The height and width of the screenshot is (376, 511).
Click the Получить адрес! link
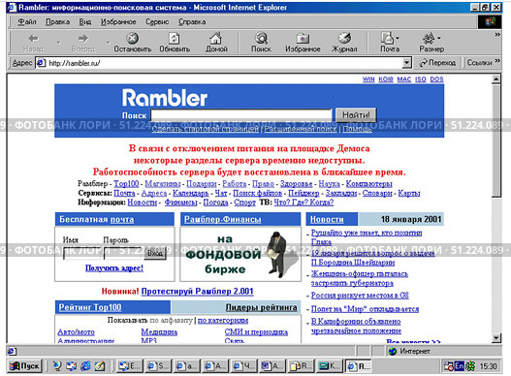click(x=114, y=268)
